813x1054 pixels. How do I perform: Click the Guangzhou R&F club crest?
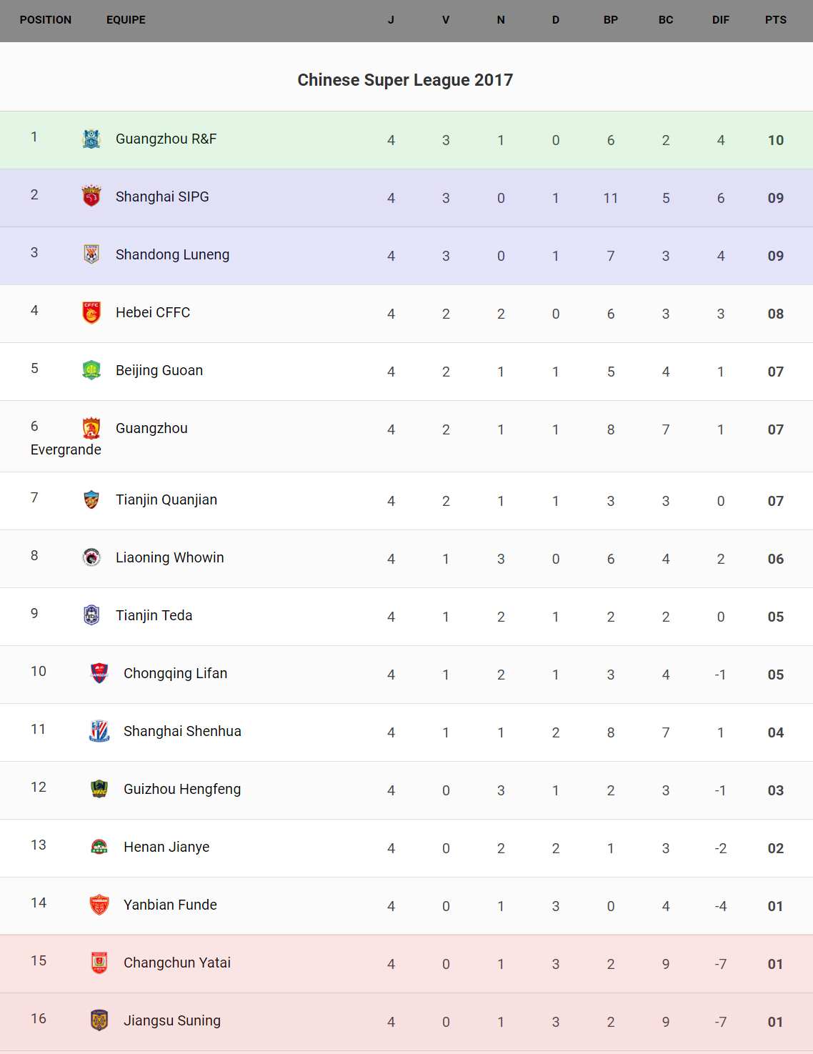click(x=91, y=139)
